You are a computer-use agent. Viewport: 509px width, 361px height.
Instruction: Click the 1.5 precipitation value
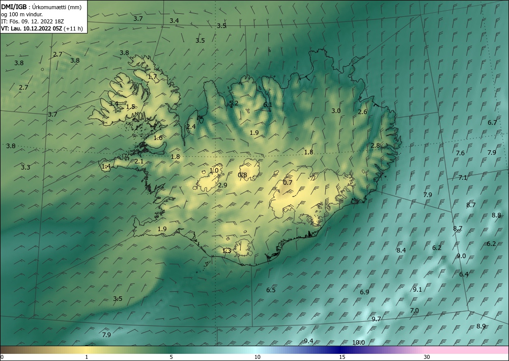pos(130,106)
